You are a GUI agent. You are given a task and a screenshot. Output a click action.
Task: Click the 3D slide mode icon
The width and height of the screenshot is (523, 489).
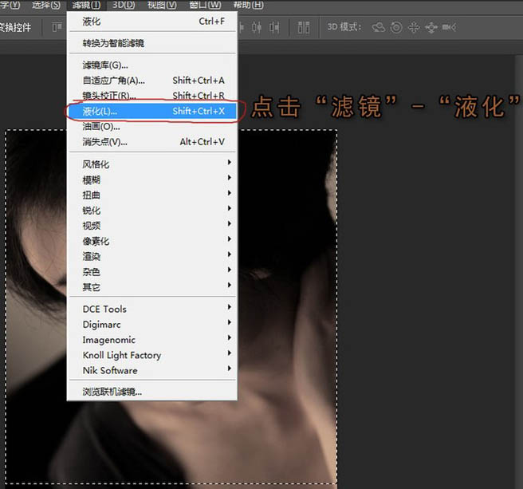pyautogui.click(x=431, y=28)
